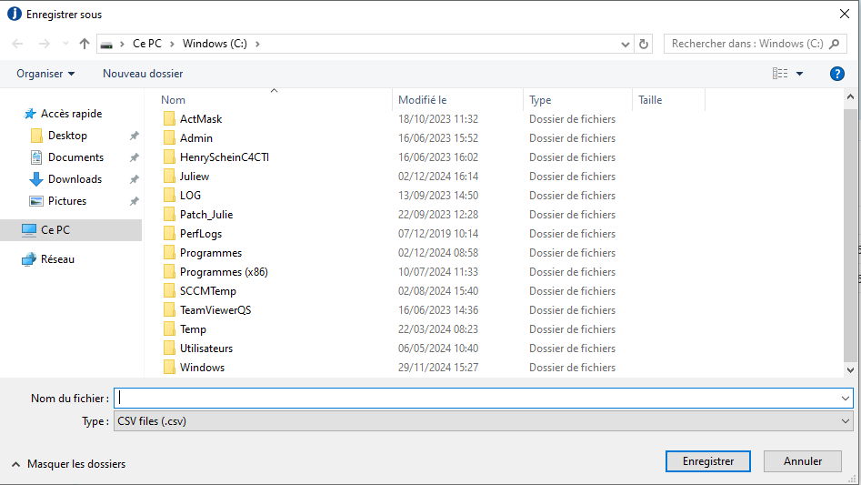Go forward with the right arrow
Viewport: 861px width, 485px height.
click(x=44, y=44)
